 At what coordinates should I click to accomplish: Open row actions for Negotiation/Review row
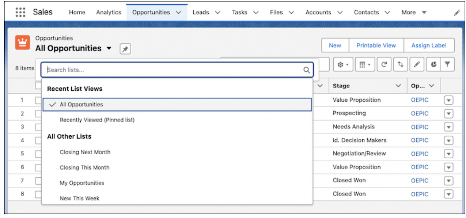449,154
